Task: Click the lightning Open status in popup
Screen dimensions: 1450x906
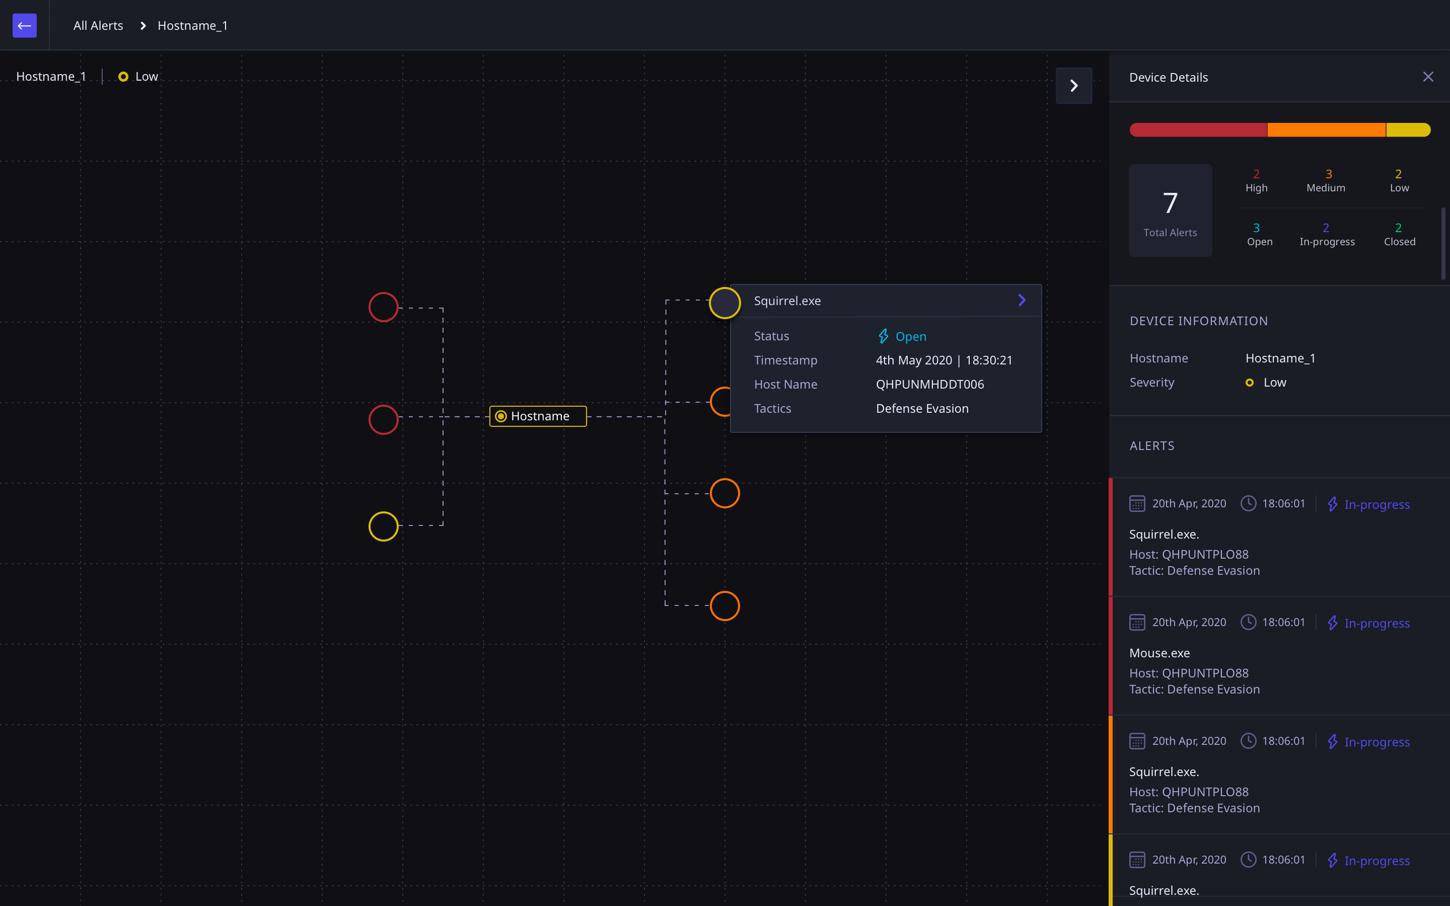Action: (901, 336)
